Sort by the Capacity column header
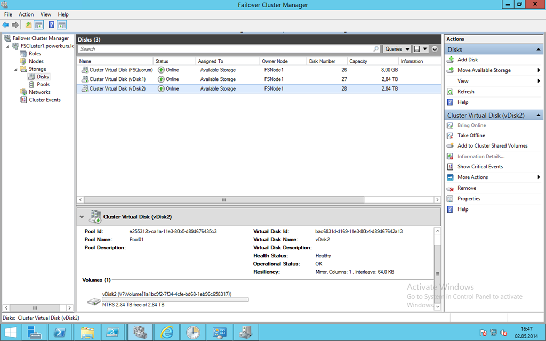The image size is (546, 341). pyautogui.click(x=373, y=61)
